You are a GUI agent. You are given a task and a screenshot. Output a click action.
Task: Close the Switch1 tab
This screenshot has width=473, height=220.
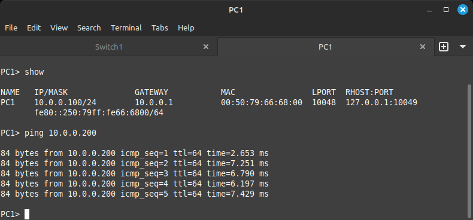pyautogui.click(x=206, y=47)
